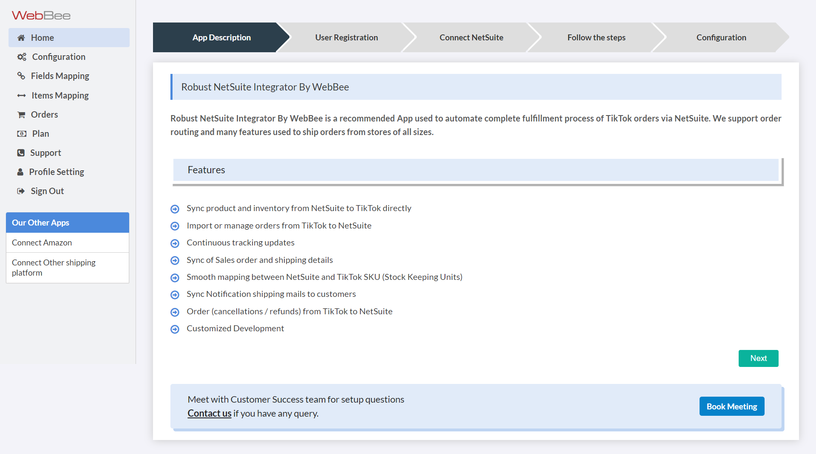The height and width of the screenshot is (454, 816).
Task: Click the Configuration gears icon
Action: [22, 57]
